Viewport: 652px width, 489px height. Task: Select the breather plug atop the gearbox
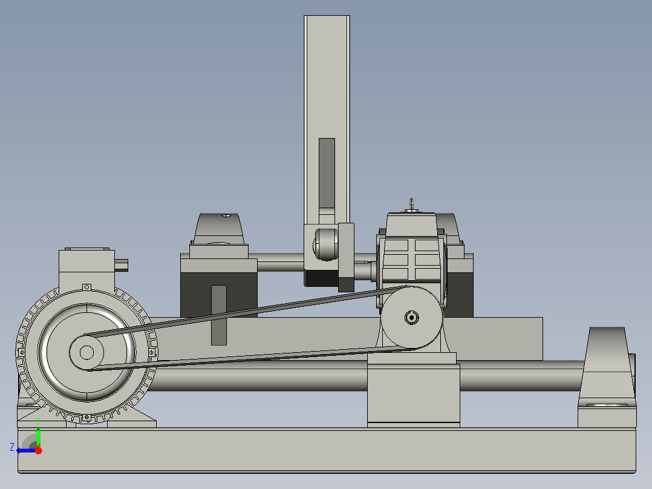pos(411,205)
